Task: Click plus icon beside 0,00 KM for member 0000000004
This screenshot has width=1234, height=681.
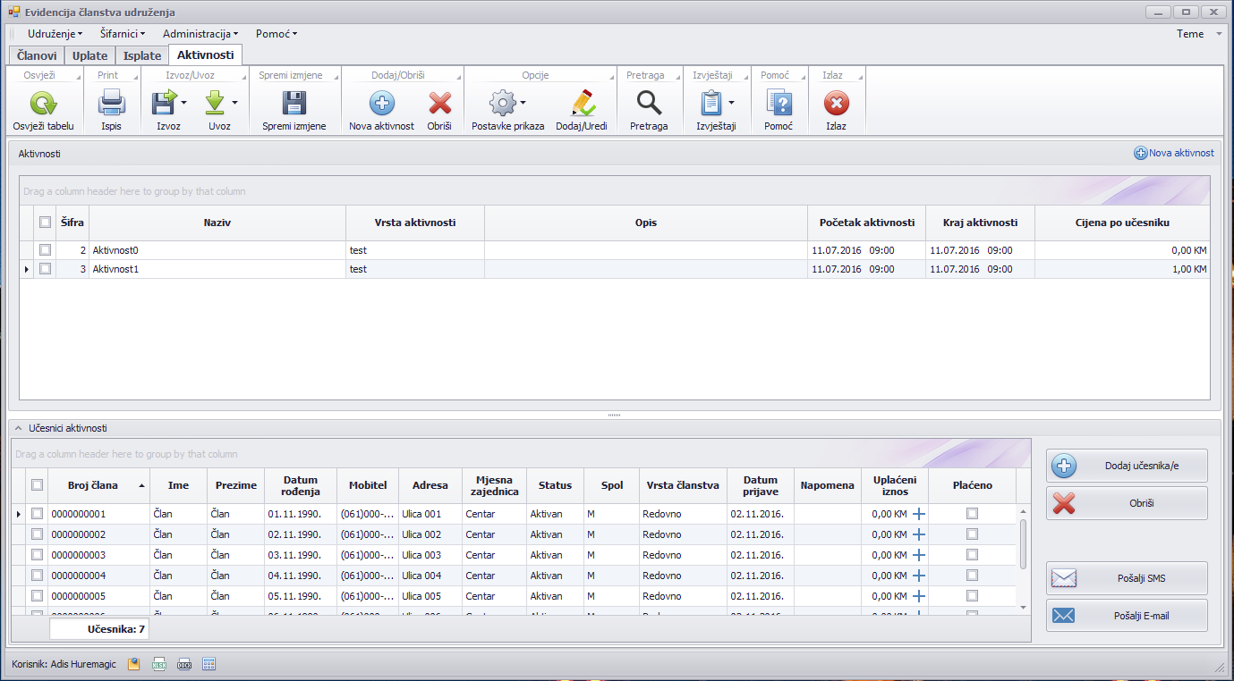Action: coord(918,576)
